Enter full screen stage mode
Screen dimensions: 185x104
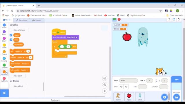(179, 19)
